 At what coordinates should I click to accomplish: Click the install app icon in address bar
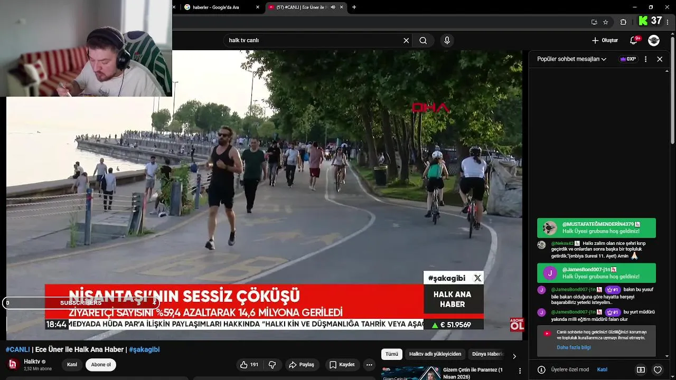[594, 22]
